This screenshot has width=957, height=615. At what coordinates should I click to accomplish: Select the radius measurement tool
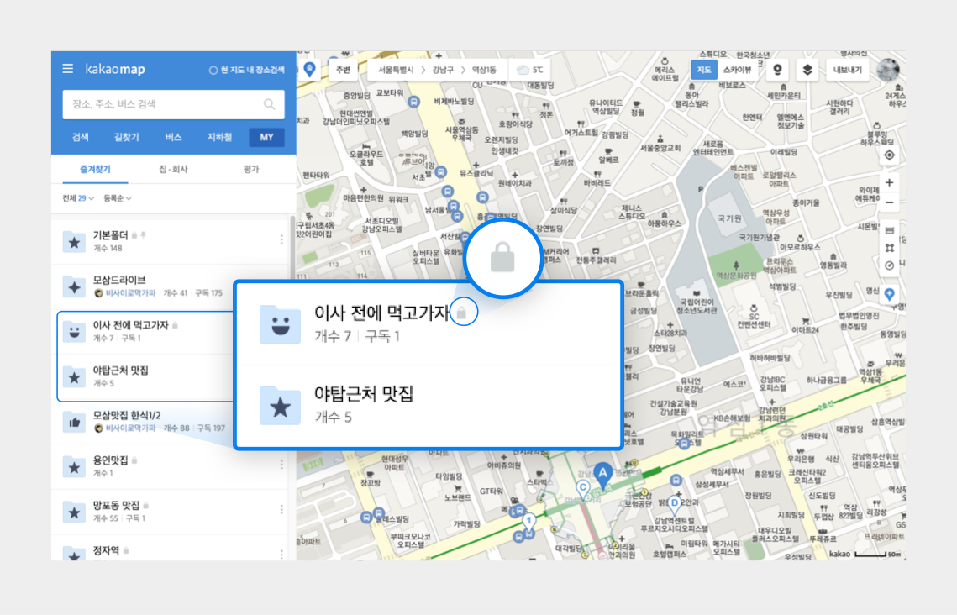tap(889, 265)
